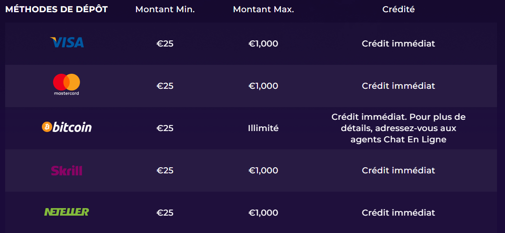Viewport: 505px width, 233px height.
Task: Click Bitcoin's €25 minimum amount
Action: pyautogui.click(x=165, y=128)
